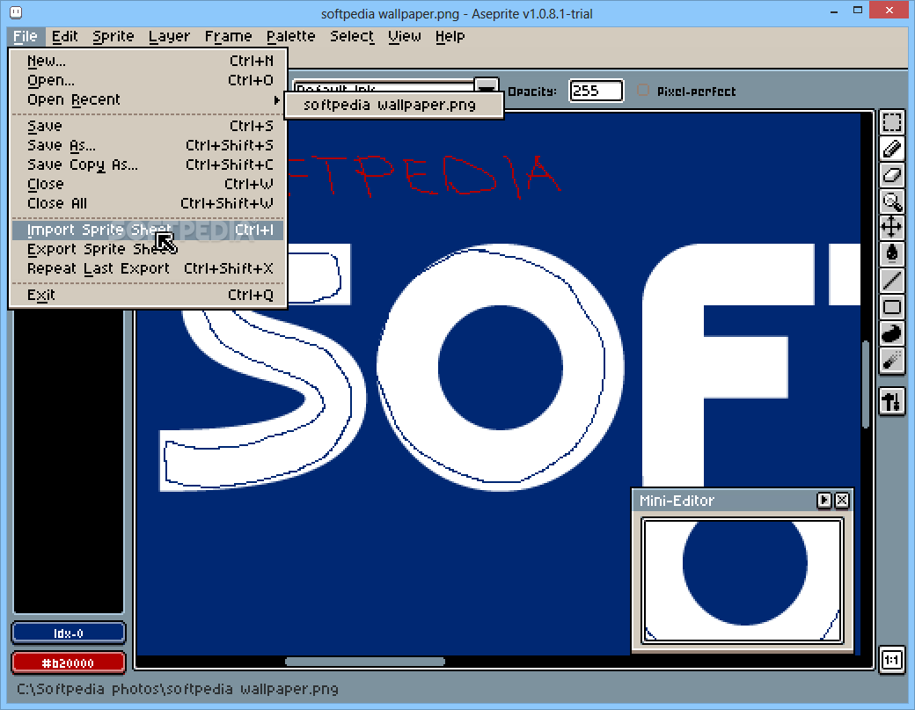Viewport: 915px width, 710px height.
Task: Select the Eraser tool
Action: (891, 175)
